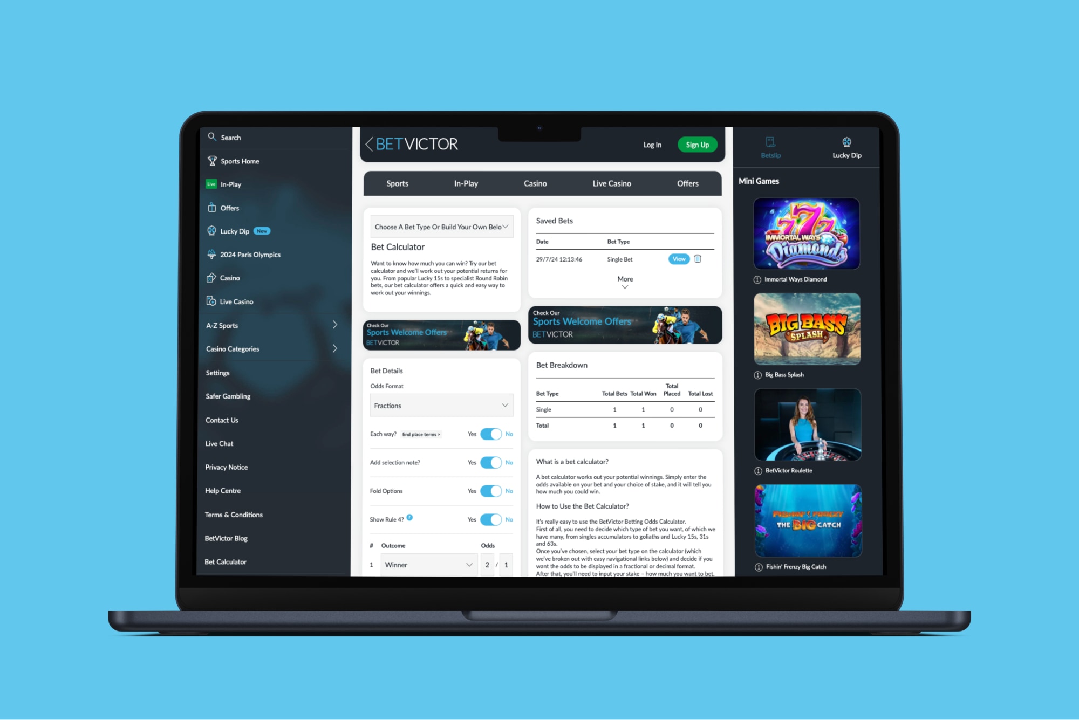Click the Sign Up button

[696, 144]
